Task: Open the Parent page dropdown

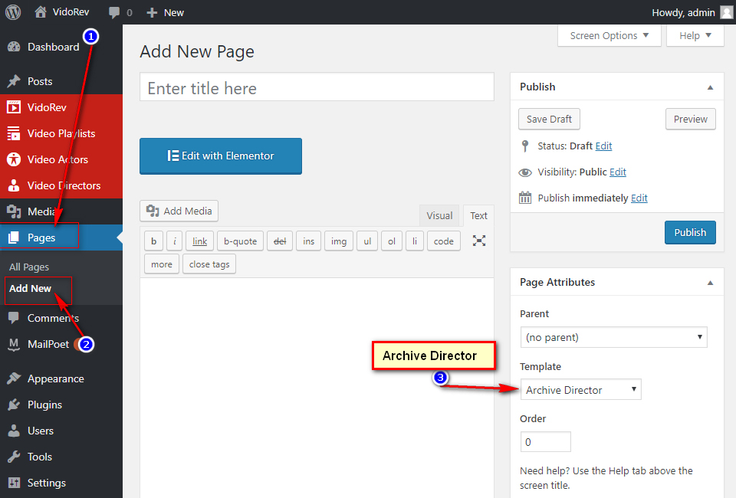Action: pos(613,337)
